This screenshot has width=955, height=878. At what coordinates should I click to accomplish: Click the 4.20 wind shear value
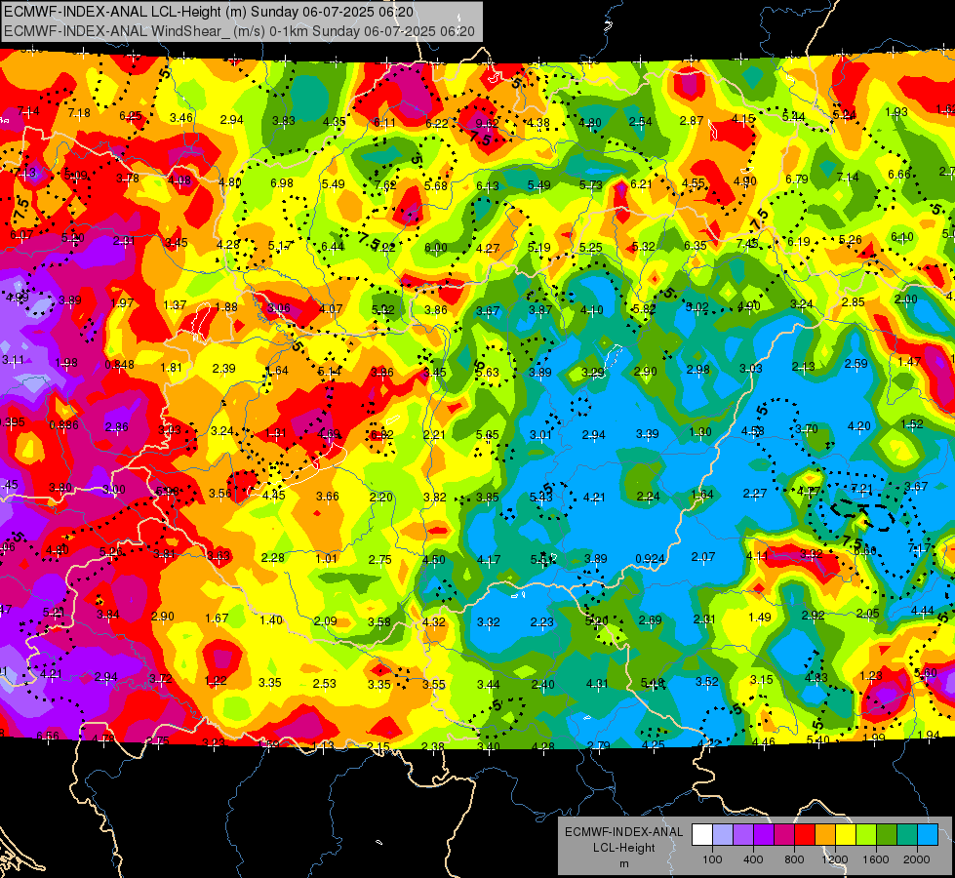859,426
